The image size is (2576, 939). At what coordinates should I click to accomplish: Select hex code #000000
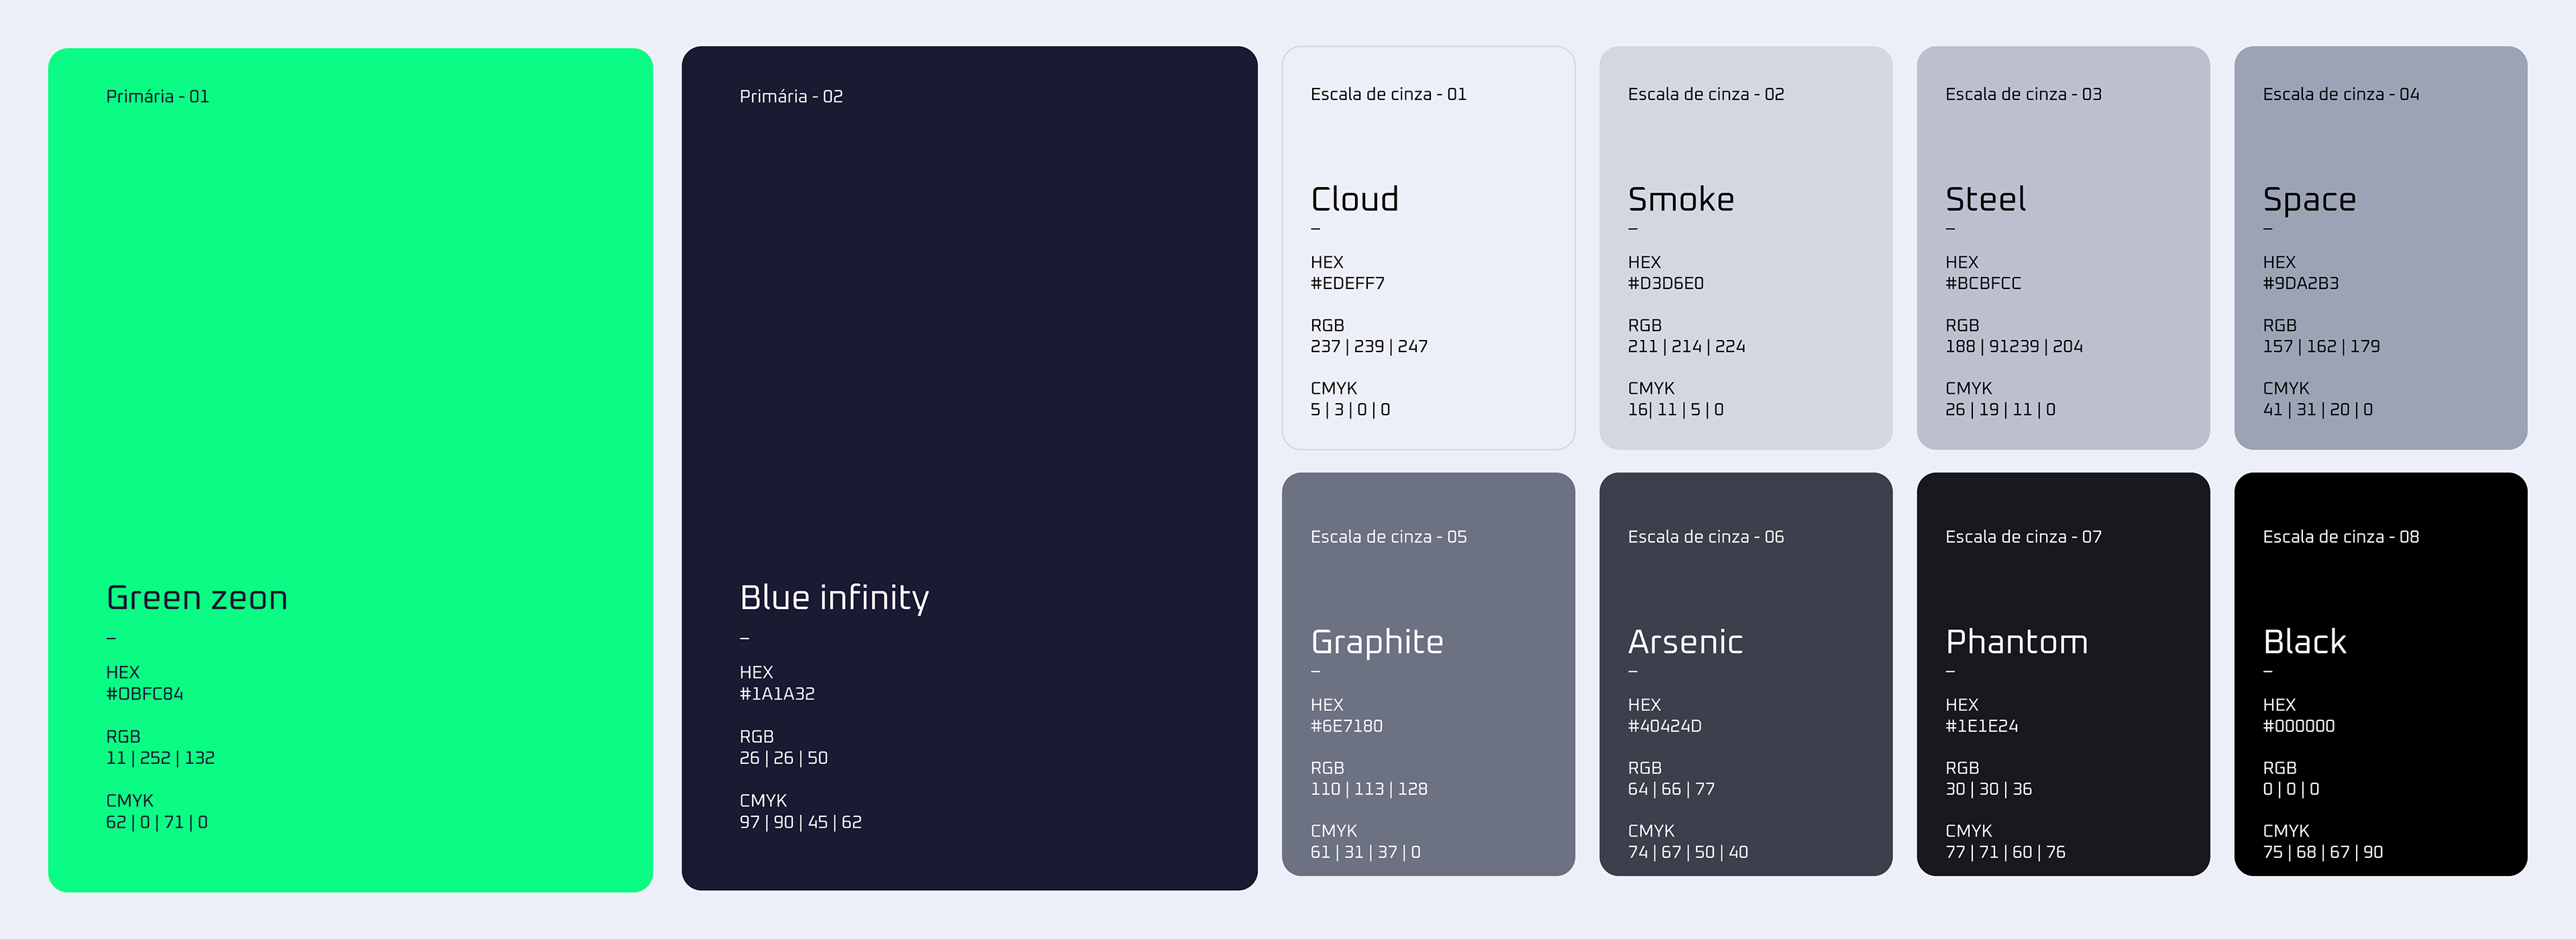[x=2299, y=726]
